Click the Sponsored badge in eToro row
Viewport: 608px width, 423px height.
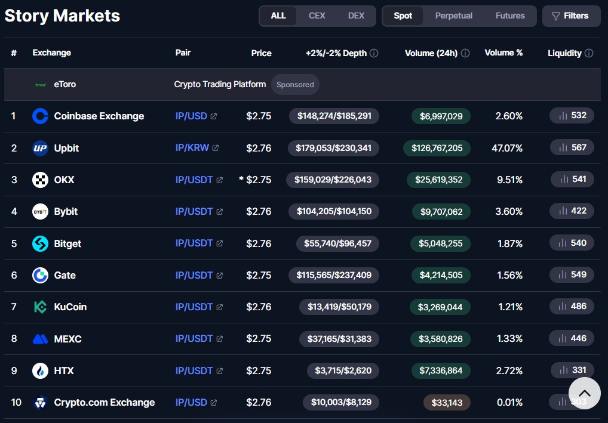(x=295, y=85)
